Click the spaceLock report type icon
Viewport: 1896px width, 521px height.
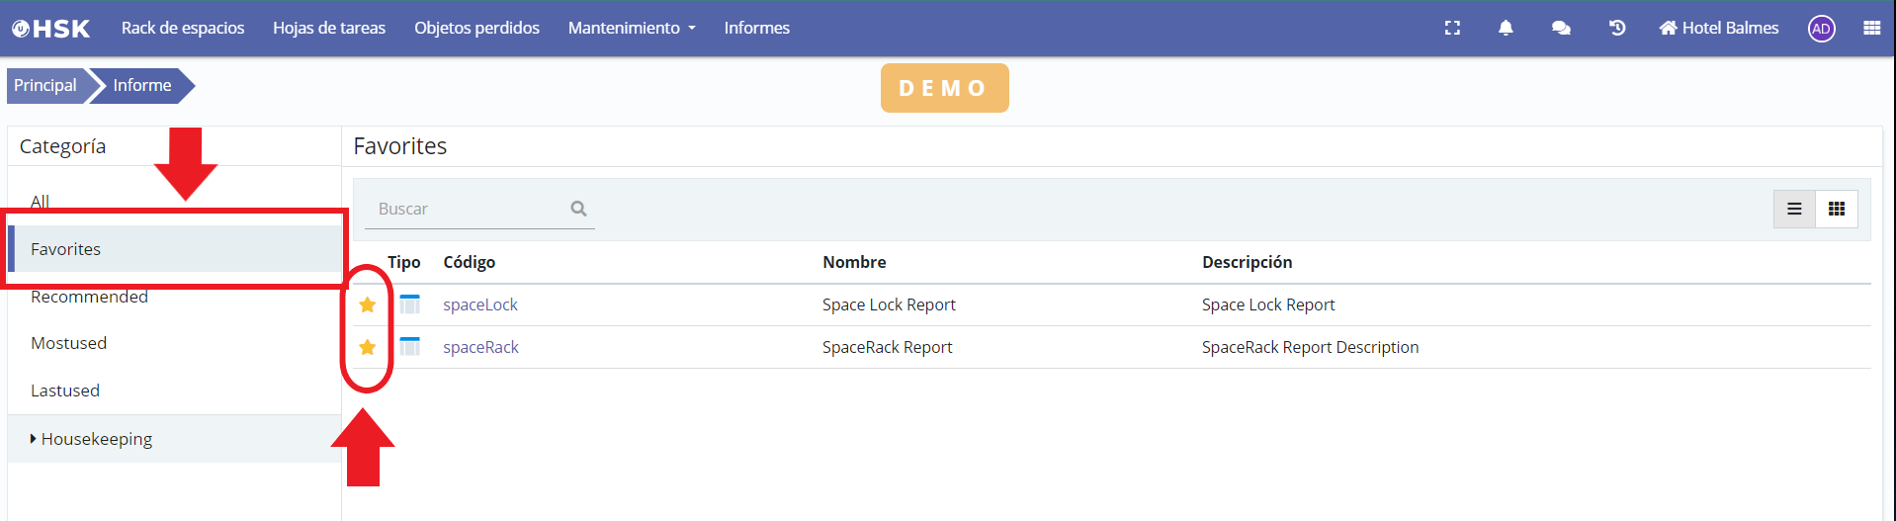(x=409, y=304)
